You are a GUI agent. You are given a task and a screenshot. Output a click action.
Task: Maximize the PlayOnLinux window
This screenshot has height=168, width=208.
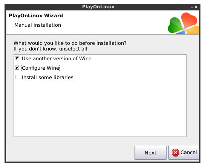196,7
